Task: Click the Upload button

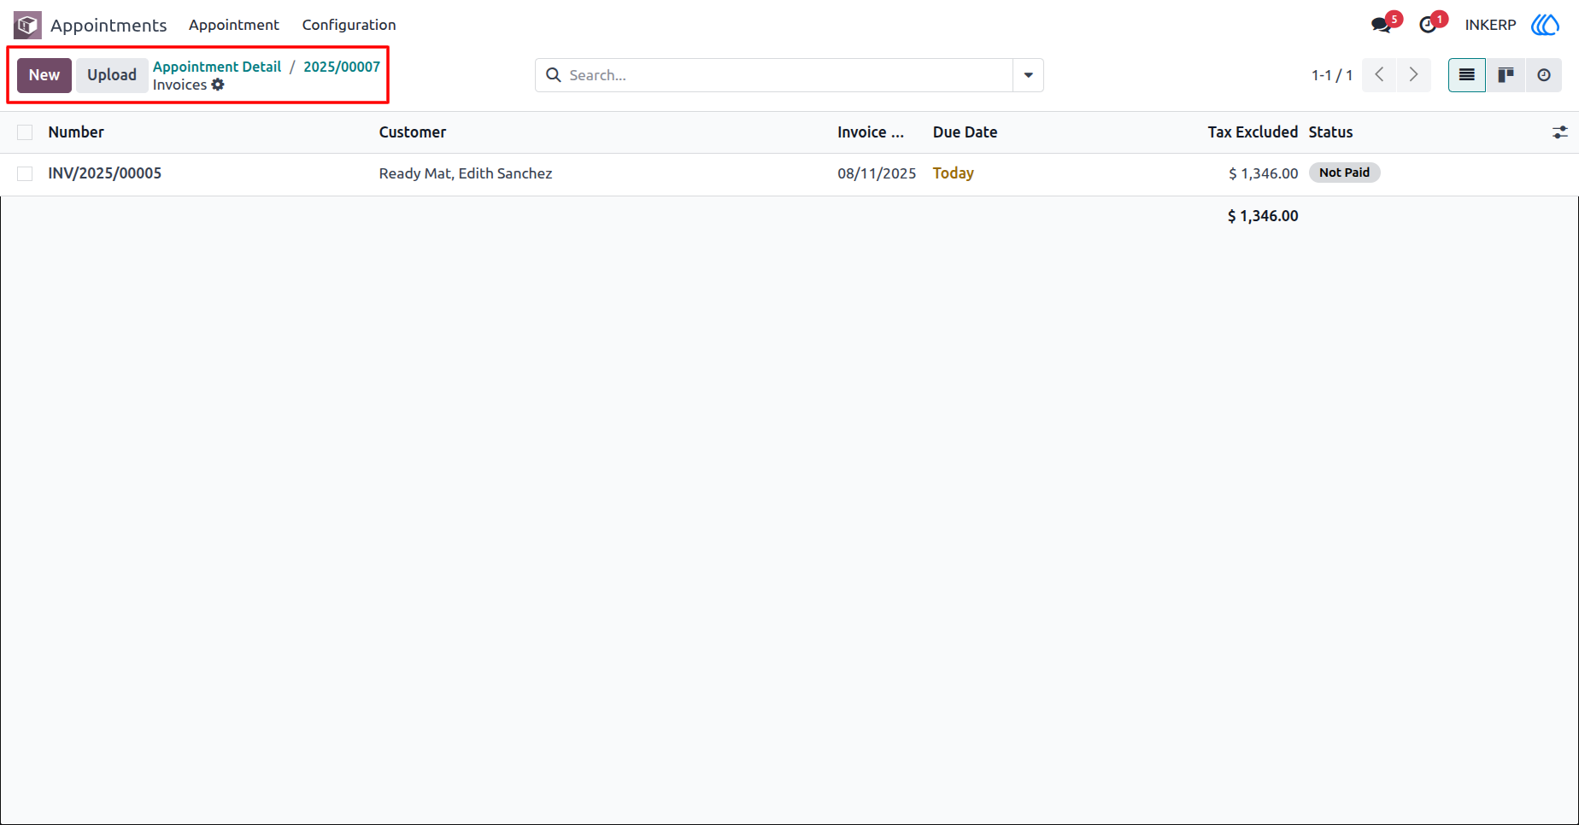Action: [x=112, y=75]
